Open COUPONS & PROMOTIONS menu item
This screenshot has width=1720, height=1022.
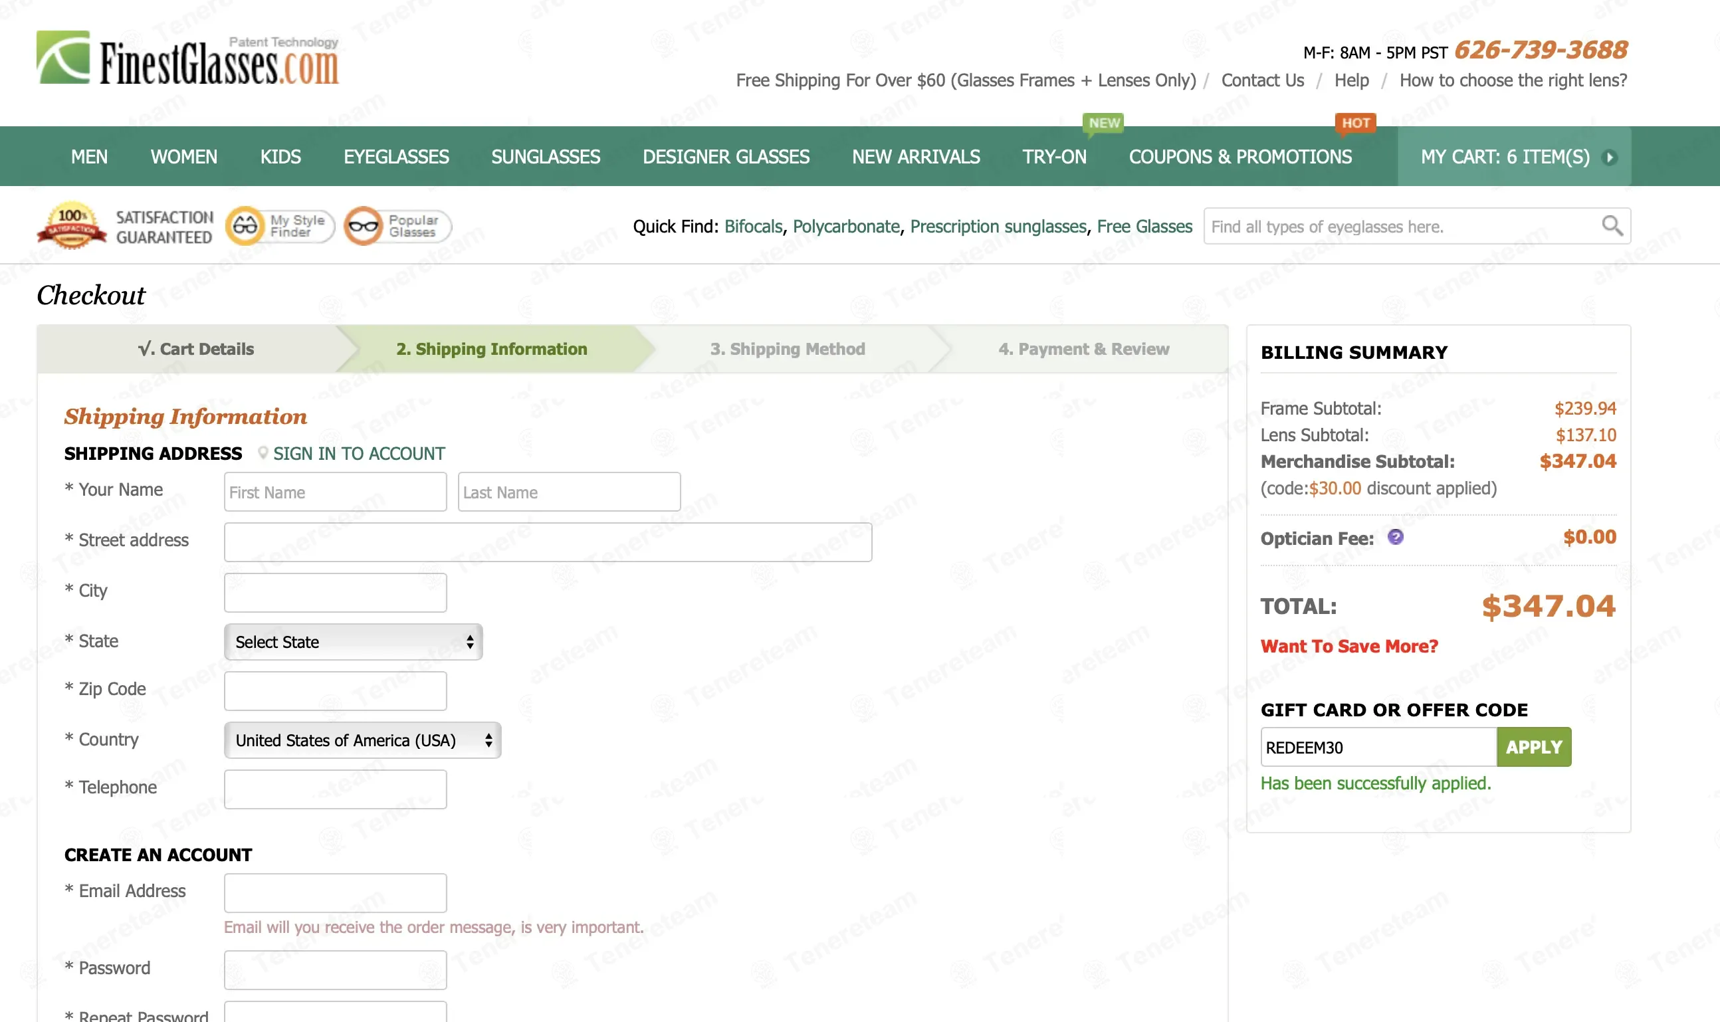click(x=1240, y=157)
